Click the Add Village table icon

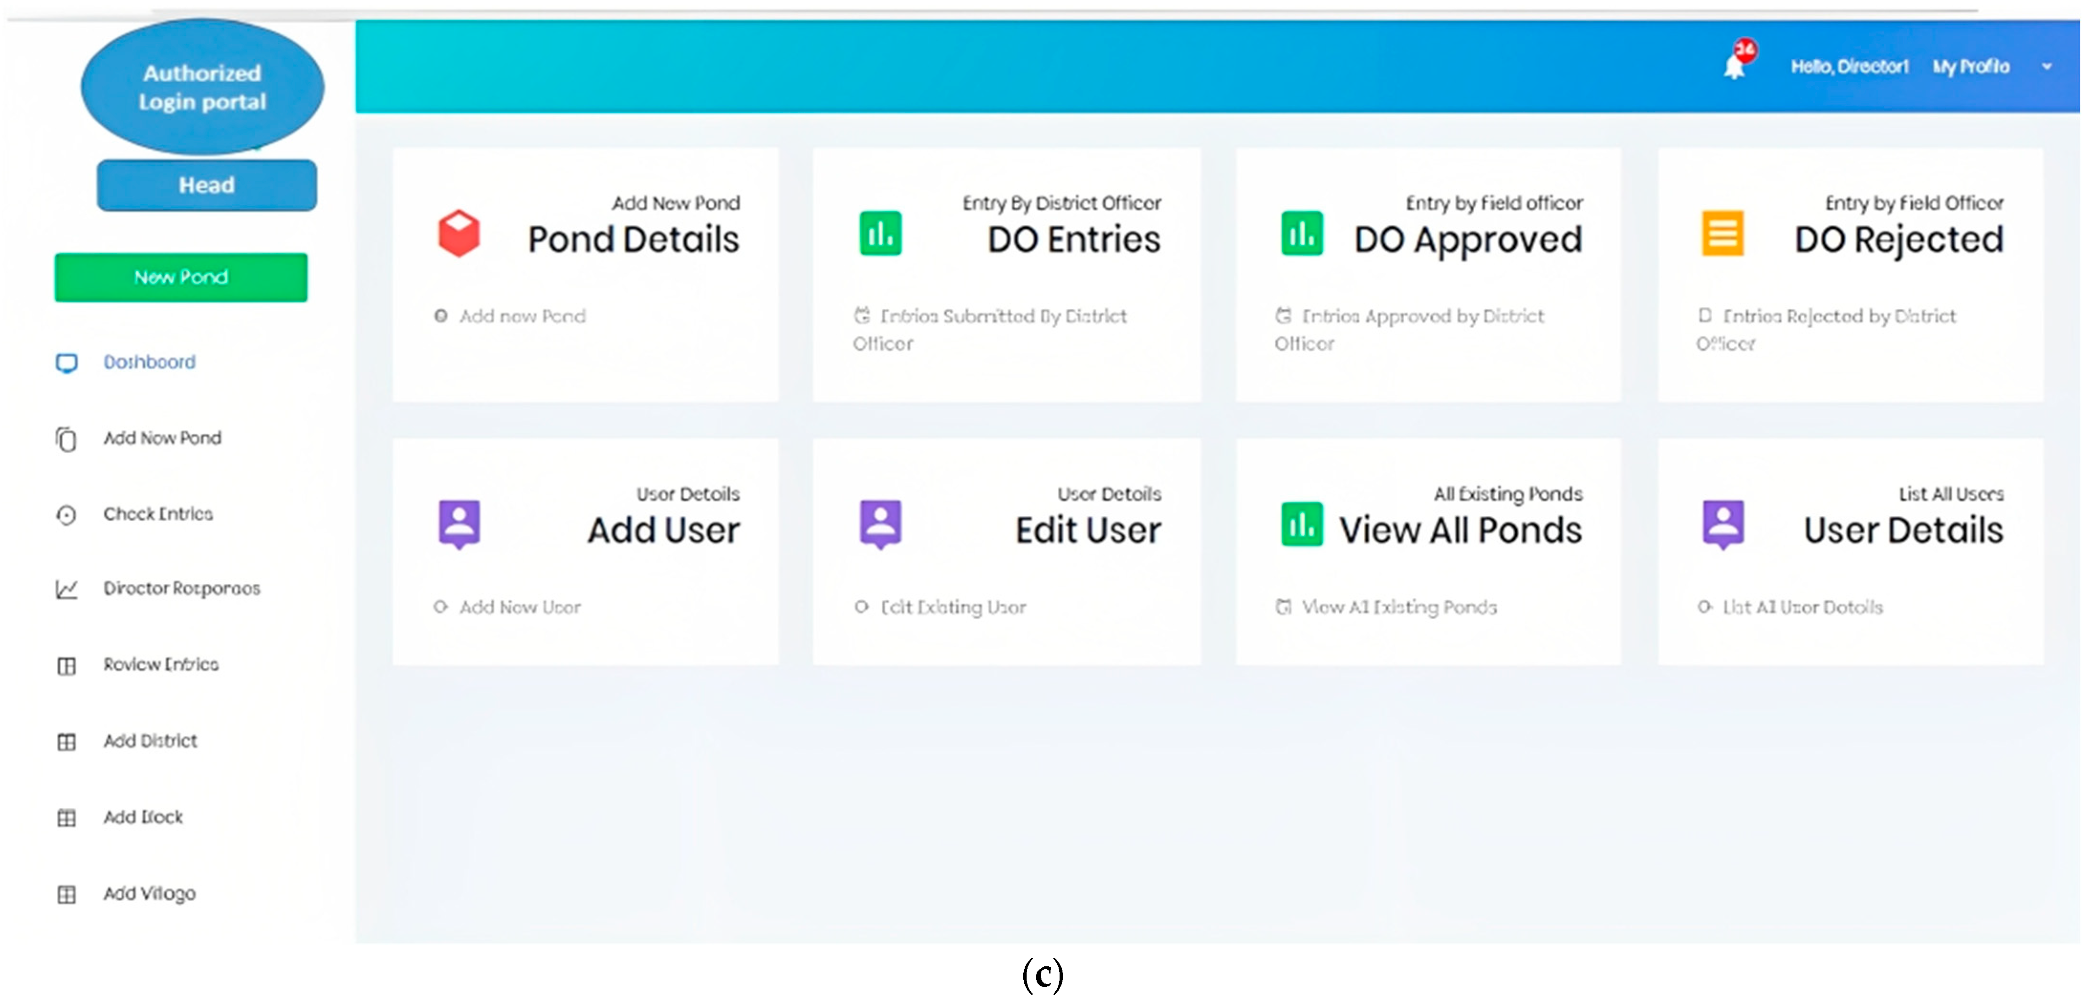coord(66,894)
